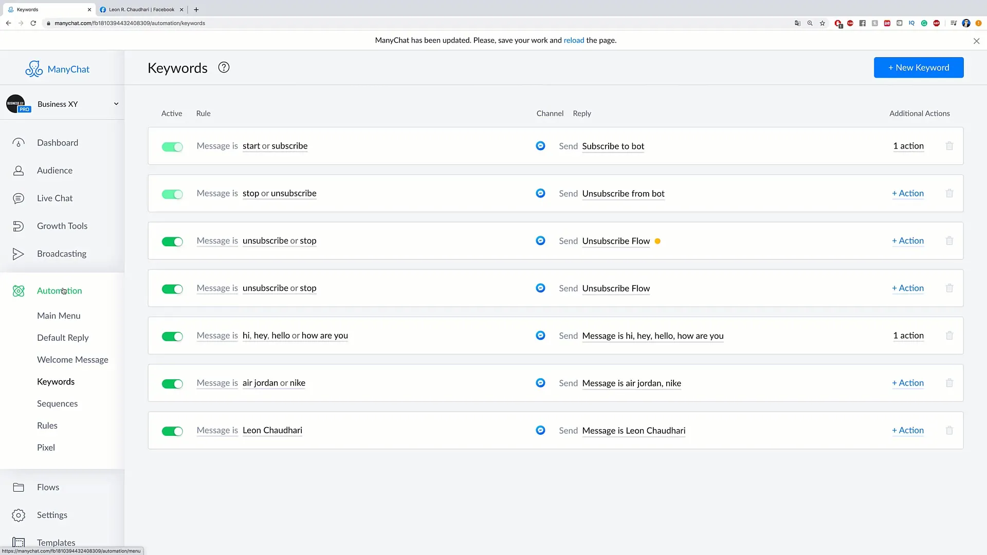Toggle active state for air jordan or nike rule
The height and width of the screenshot is (555, 987).
click(172, 383)
